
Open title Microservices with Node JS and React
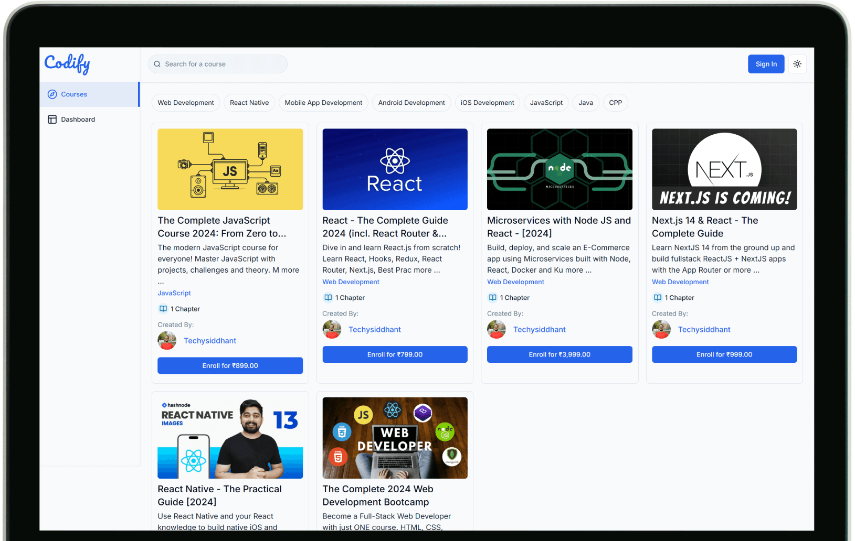point(559,227)
